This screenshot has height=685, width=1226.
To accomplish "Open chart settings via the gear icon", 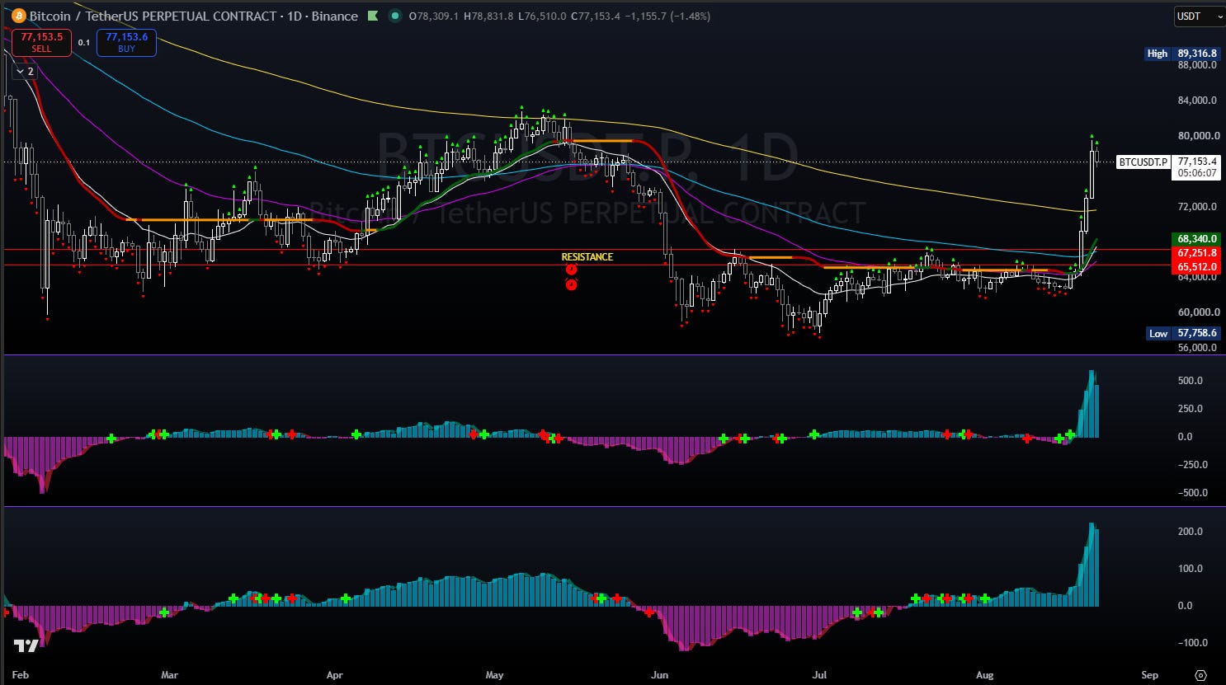I will (1200, 674).
